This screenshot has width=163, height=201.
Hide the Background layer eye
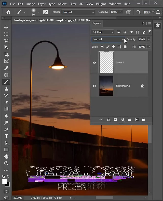click(94, 86)
